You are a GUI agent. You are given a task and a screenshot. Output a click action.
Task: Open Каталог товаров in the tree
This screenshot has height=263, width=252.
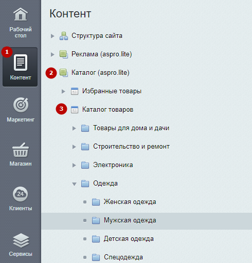click(107, 110)
